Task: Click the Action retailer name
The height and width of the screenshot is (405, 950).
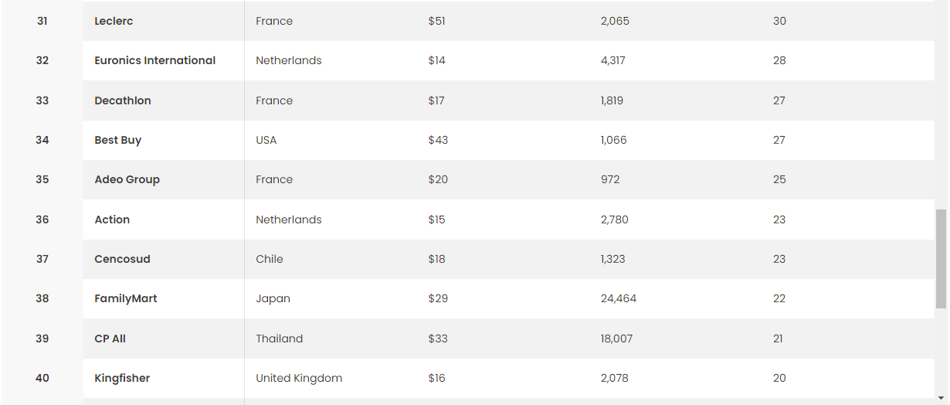Action: point(112,220)
